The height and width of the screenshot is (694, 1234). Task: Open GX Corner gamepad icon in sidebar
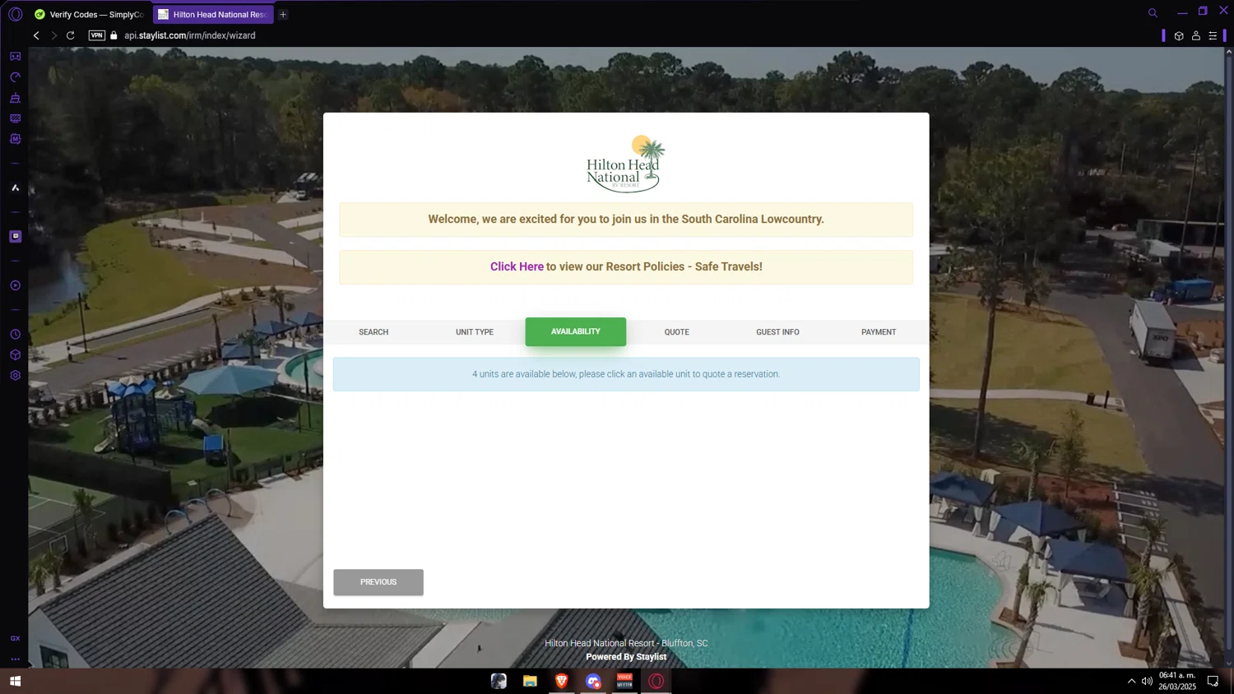(15, 57)
